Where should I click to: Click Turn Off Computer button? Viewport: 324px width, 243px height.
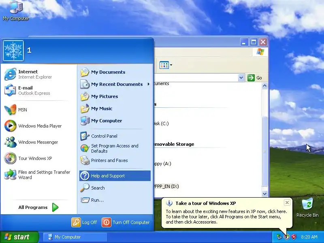(x=126, y=222)
